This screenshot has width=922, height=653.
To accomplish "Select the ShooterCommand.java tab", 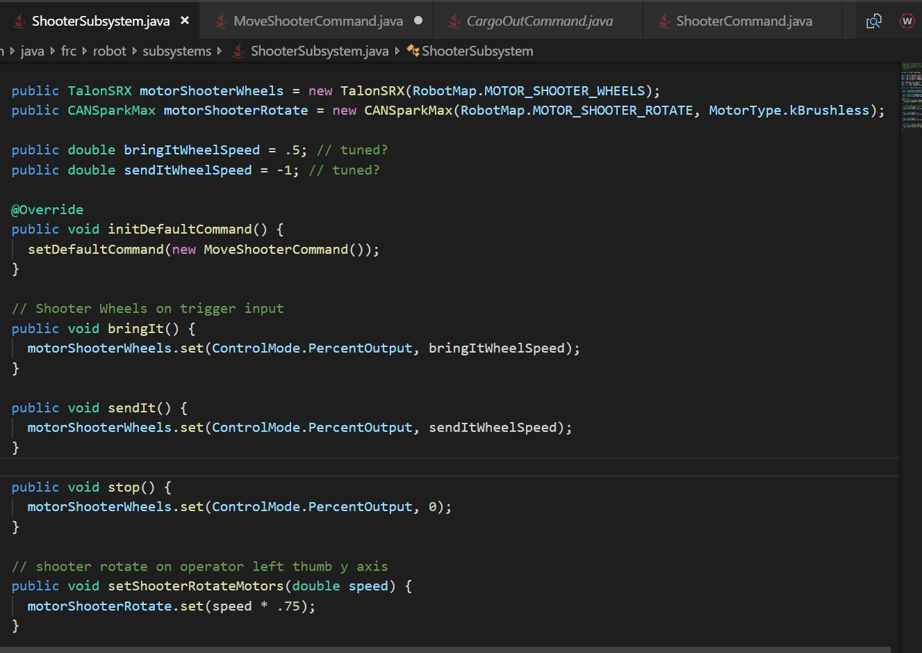I will tap(744, 21).
